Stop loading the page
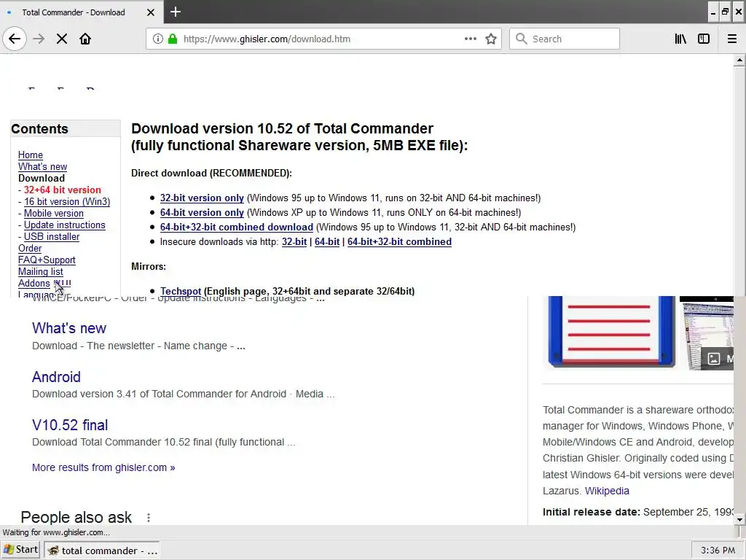 click(x=62, y=39)
